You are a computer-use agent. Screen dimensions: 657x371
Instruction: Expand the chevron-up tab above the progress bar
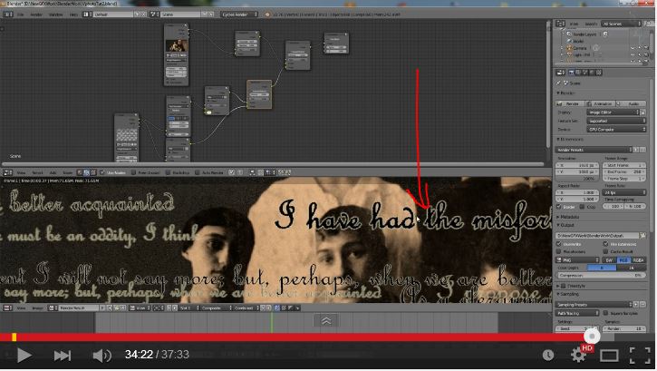click(326, 321)
